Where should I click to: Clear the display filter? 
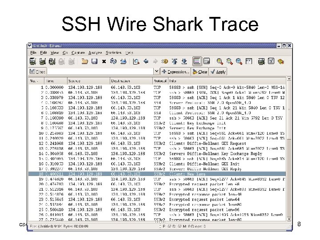click(x=200, y=72)
